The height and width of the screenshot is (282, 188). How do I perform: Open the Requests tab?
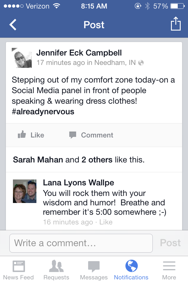(x=56, y=270)
